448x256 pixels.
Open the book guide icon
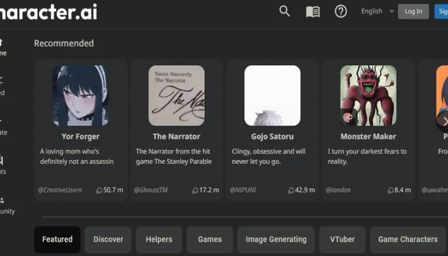pos(312,12)
